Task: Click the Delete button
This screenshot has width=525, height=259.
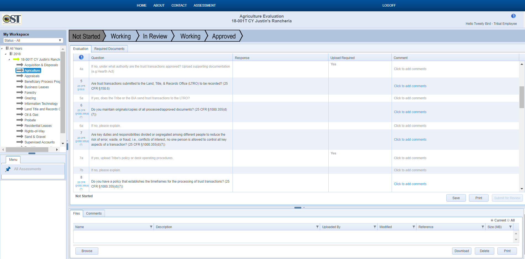Action: [x=484, y=251]
